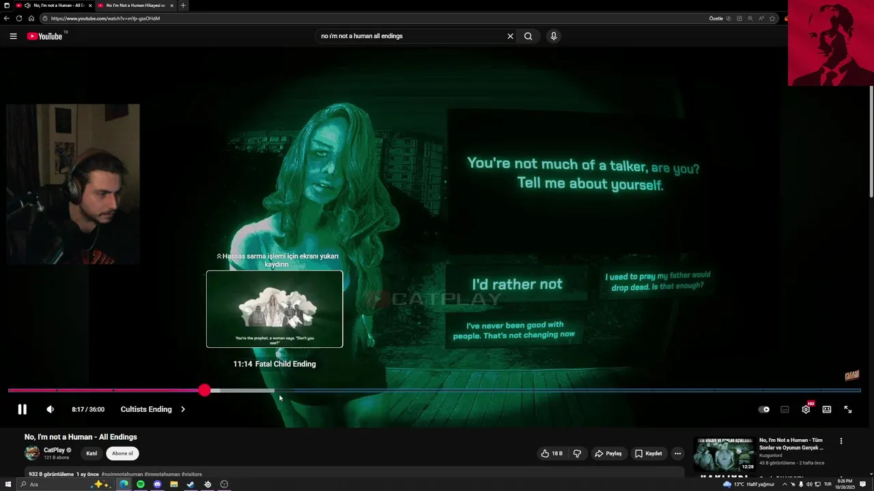This screenshot has width=874, height=491.
Task: Go back in browser history
Action: click(x=7, y=18)
